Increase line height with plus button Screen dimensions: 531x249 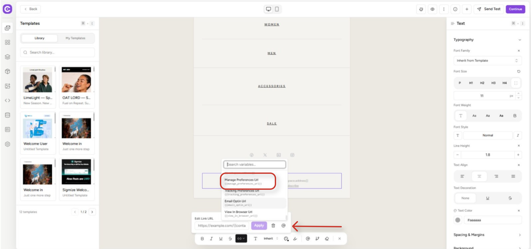[518, 155]
